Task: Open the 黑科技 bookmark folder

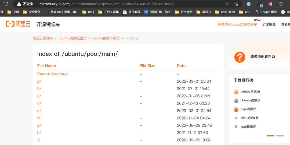Action: tap(204, 12)
